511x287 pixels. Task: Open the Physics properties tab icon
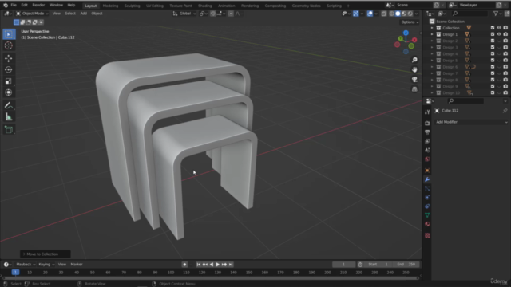coord(427,197)
